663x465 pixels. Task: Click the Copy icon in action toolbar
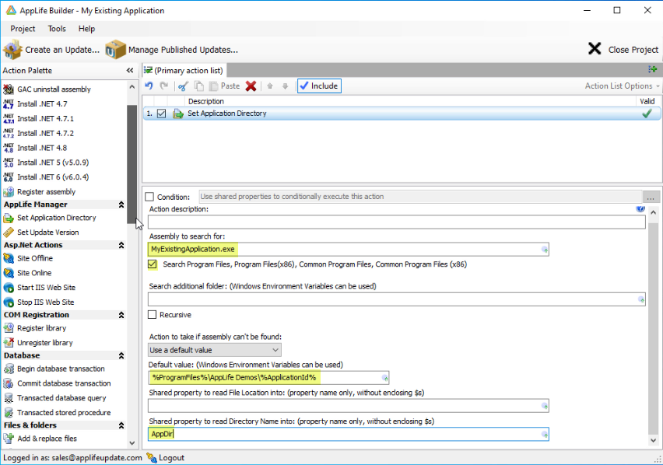pos(198,86)
